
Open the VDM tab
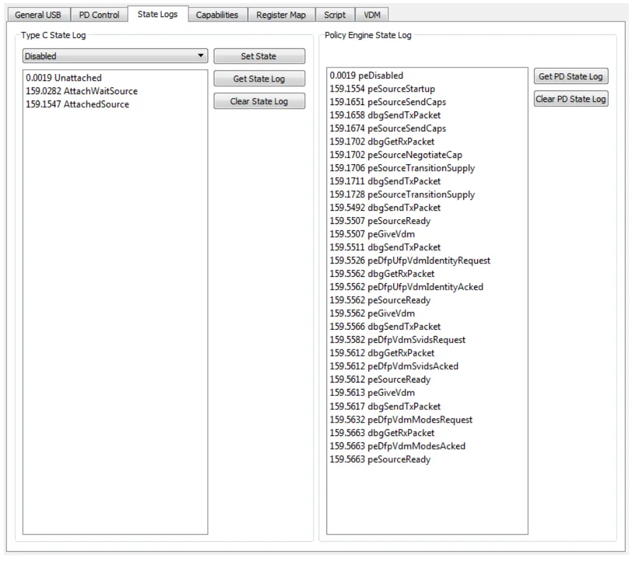(x=372, y=15)
